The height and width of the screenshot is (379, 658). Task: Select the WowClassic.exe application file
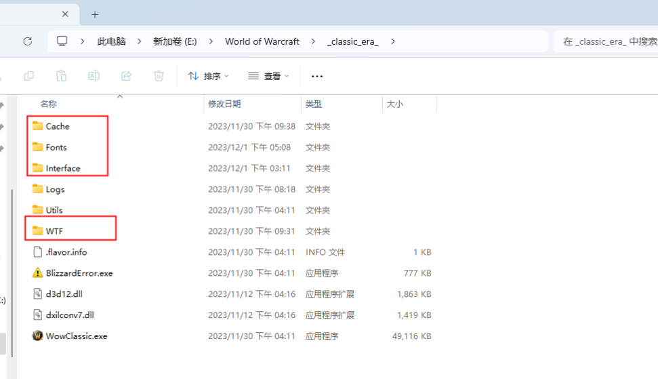(x=70, y=336)
